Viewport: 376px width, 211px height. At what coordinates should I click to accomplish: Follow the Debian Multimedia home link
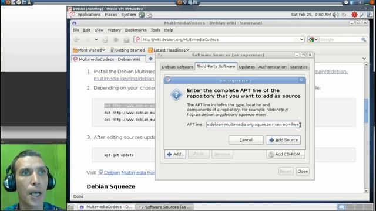pos(127,172)
